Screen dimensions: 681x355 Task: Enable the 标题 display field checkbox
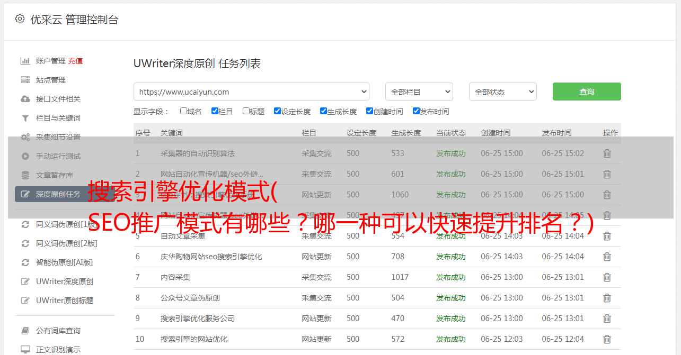coord(246,111)
